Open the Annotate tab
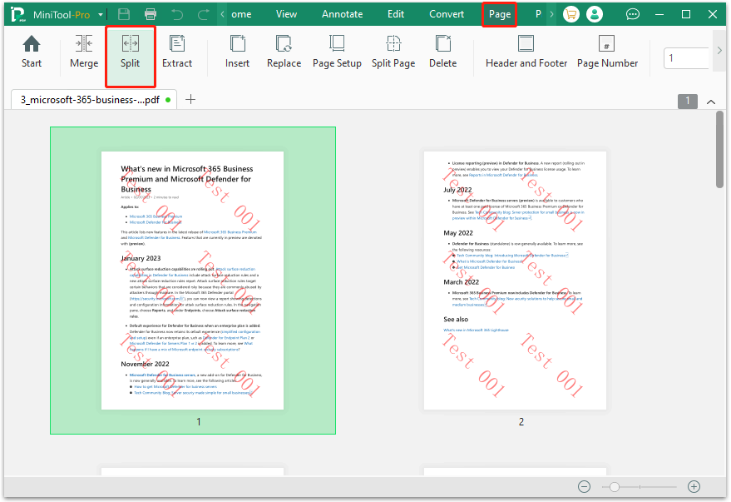The width and height of the screenshot is (731, 502). 342,14
